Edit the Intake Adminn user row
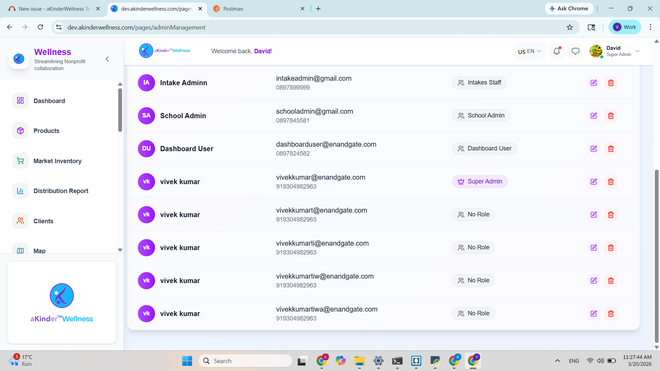 pyautogui.click(x=594, y=83)
